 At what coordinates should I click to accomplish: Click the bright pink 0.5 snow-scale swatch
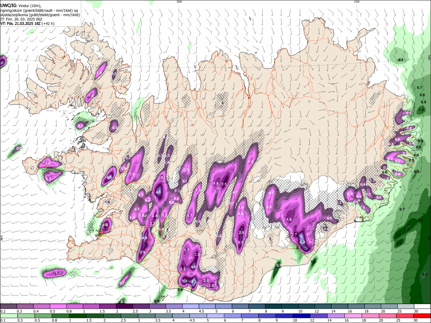[x=58, y=307]
